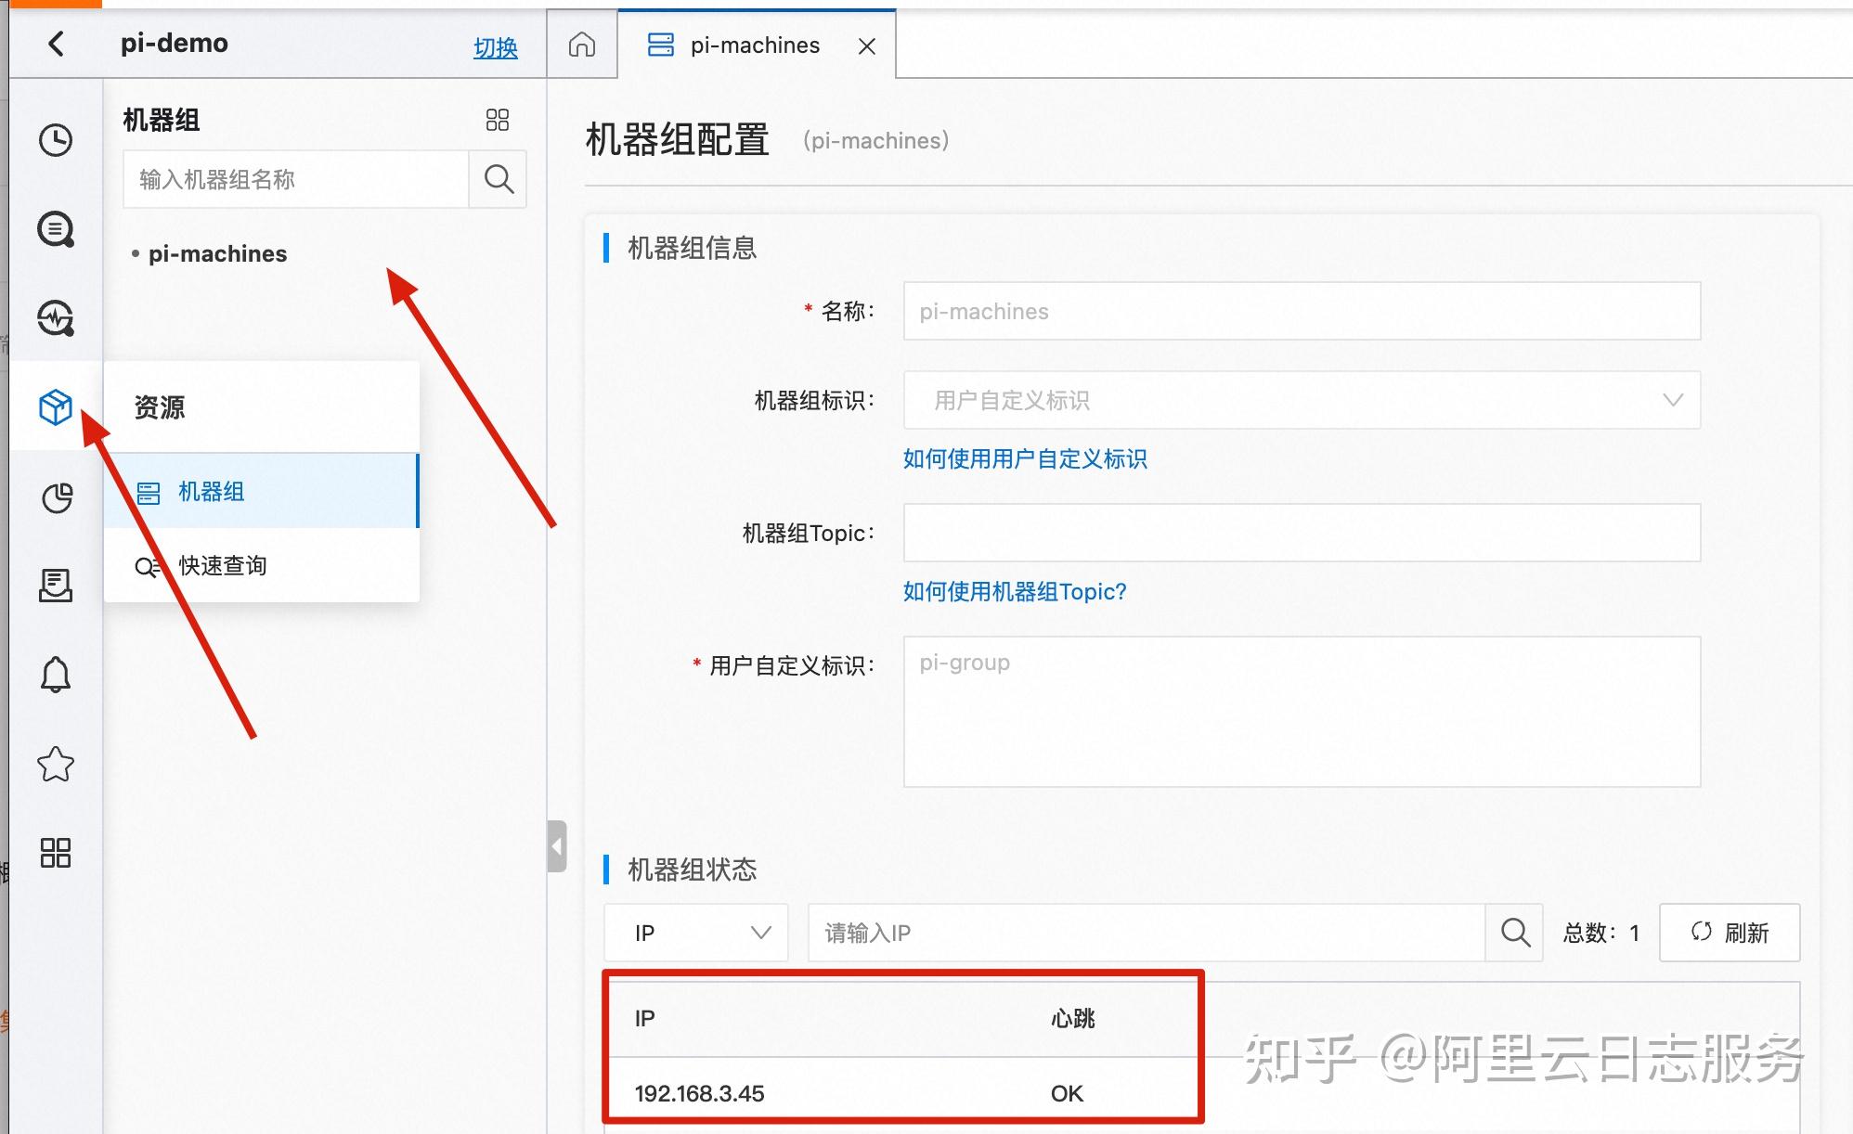Open the apps grid icon in sidebar

coord(56,852)
